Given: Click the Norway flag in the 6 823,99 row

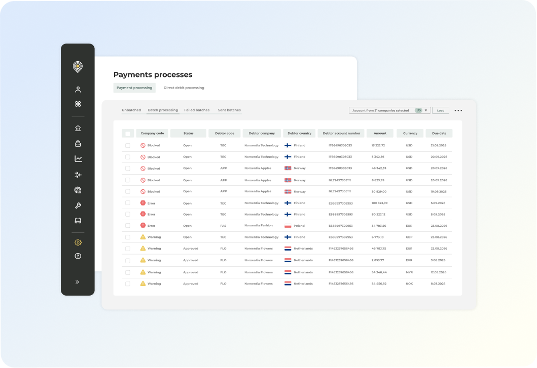Looking at the screenshot, I should [x=288, y=180].
